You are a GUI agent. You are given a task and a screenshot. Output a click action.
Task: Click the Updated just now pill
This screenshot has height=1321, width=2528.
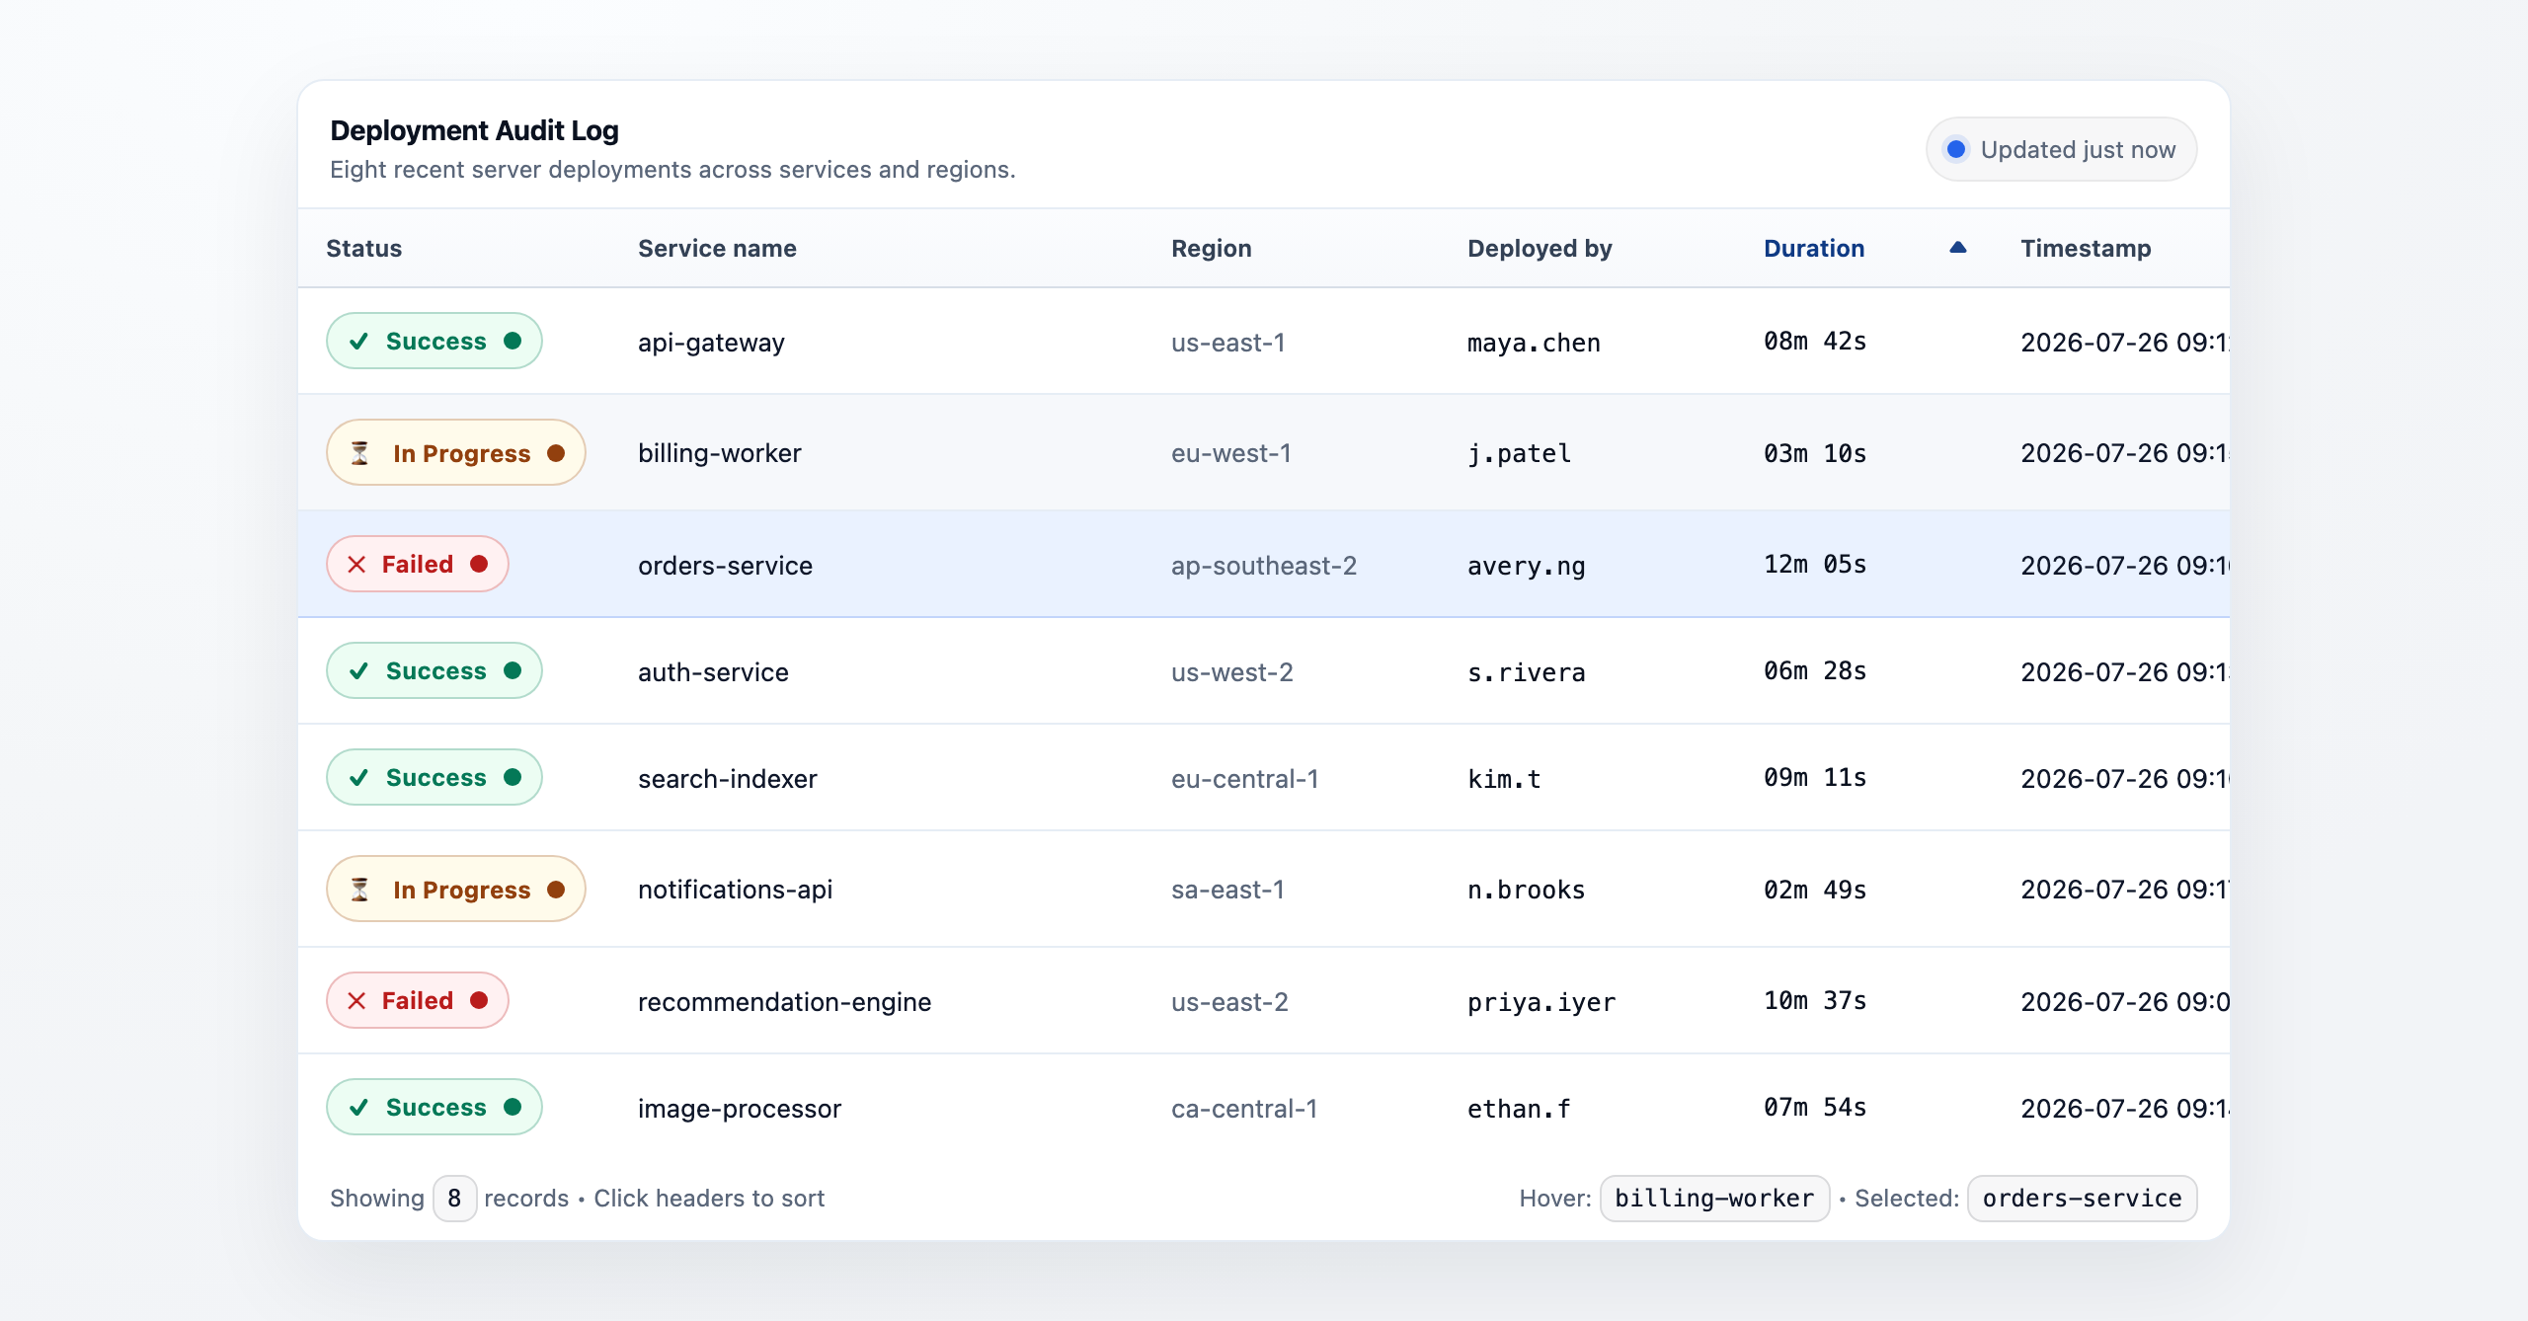coord(2061,149)
